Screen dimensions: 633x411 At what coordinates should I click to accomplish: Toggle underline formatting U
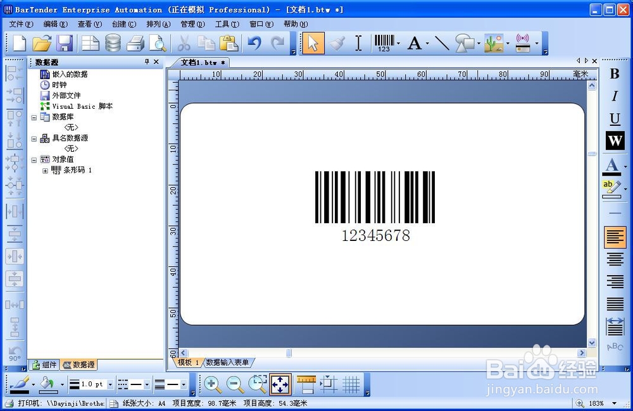point(615,119)
